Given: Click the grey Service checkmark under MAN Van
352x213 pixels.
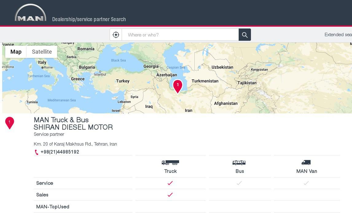Looking at the screenshot, I should tap(306, 183).
